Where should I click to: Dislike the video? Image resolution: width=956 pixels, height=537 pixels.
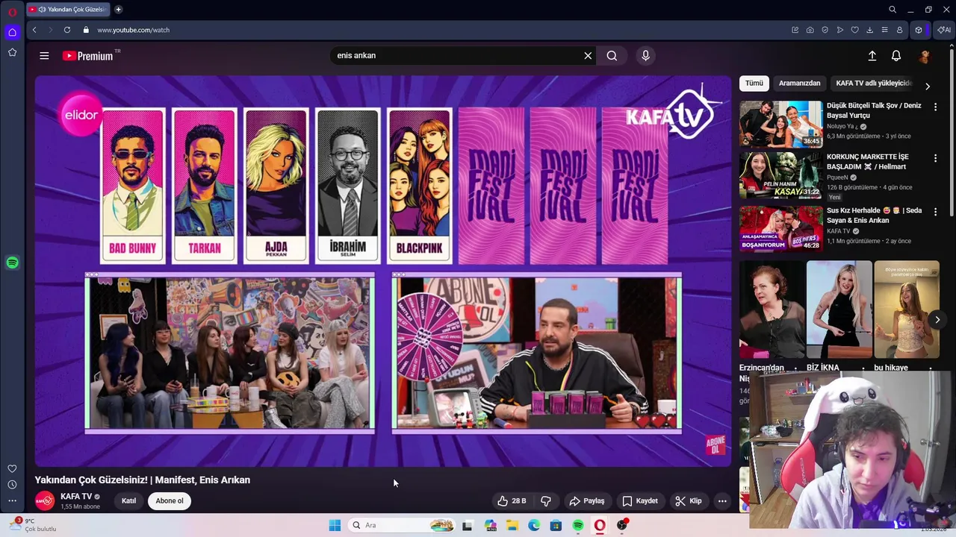(546, 501)
